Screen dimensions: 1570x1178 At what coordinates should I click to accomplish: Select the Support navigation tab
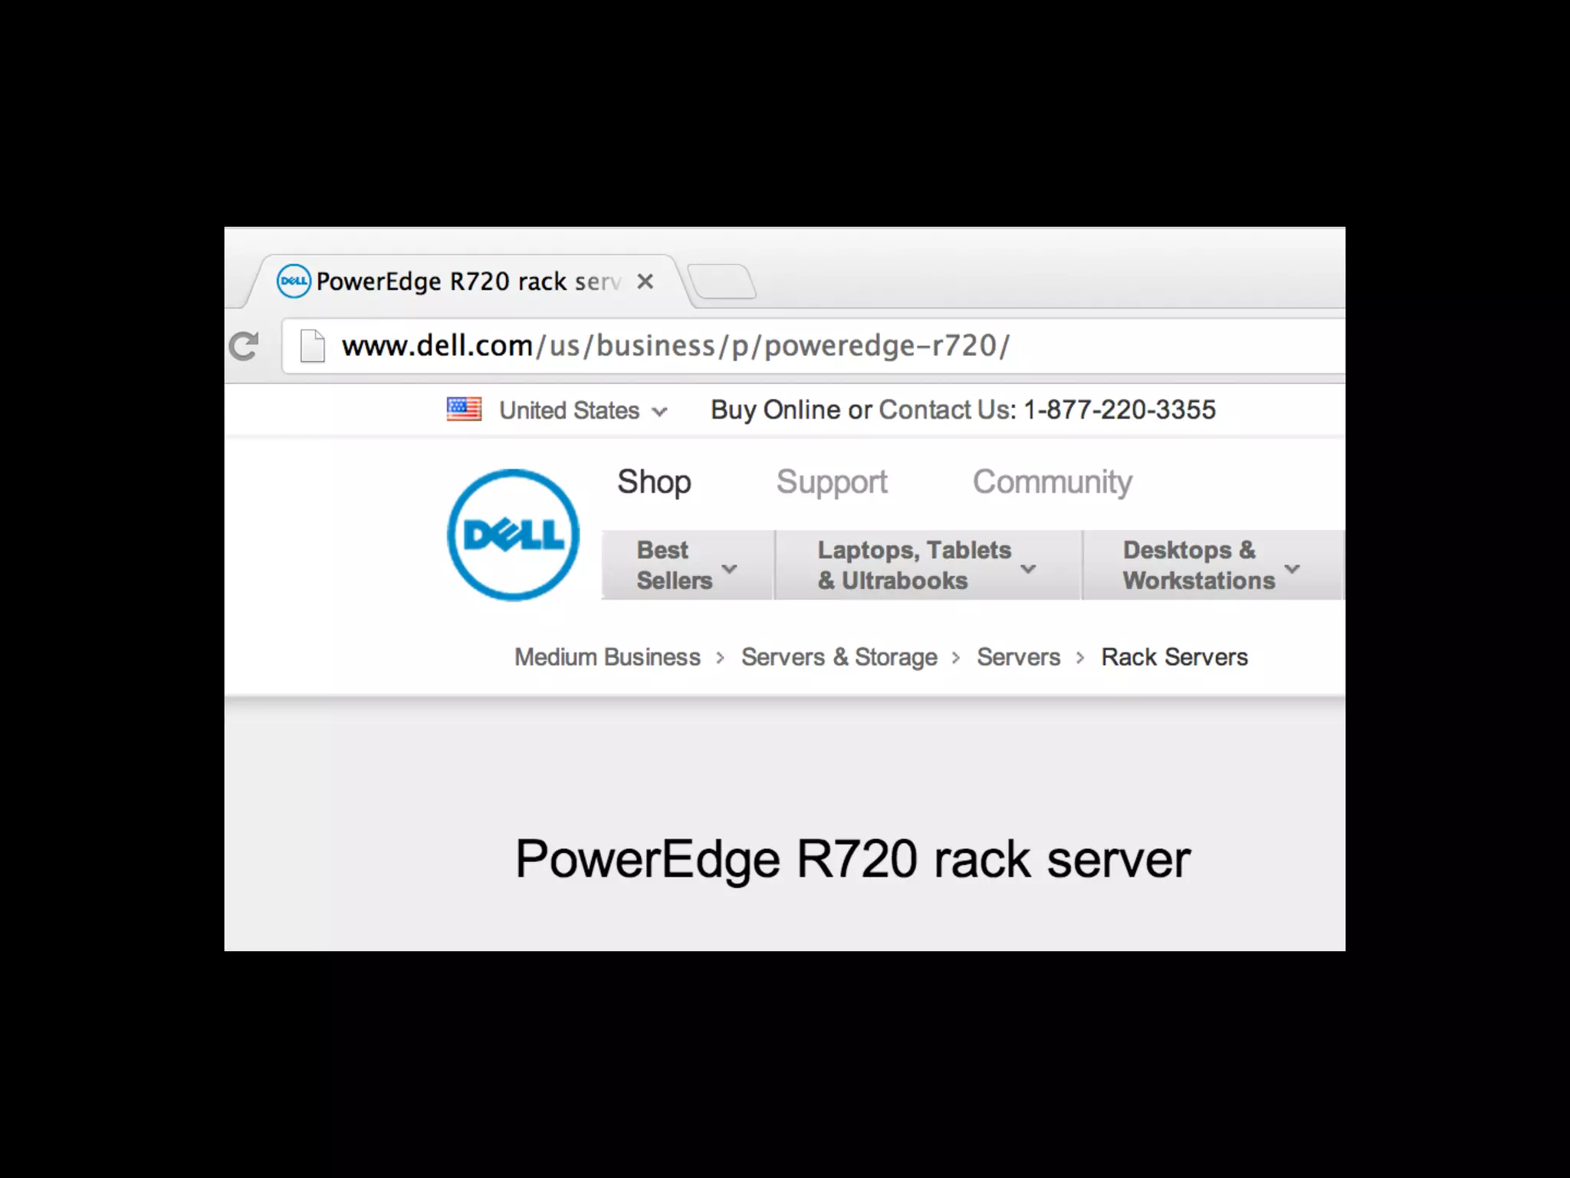(x=832, y=482)
